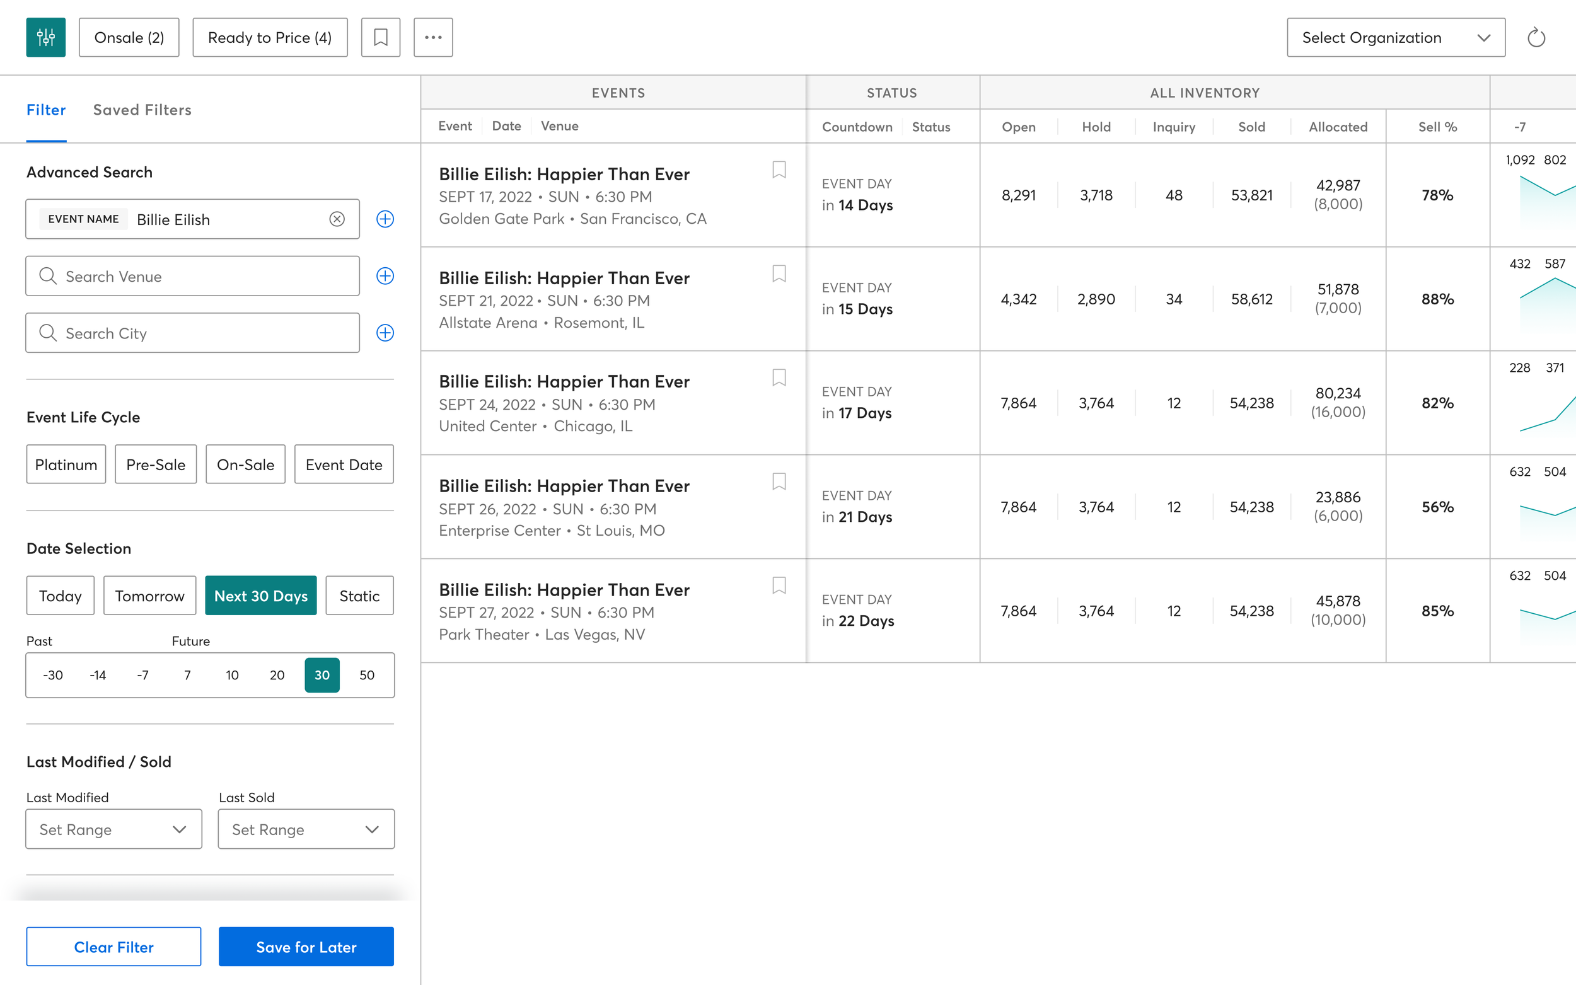Screen dimensions: 1576x985
Task: Click the bookmark icon in top toolbar
Action: [x=381, y=37]
